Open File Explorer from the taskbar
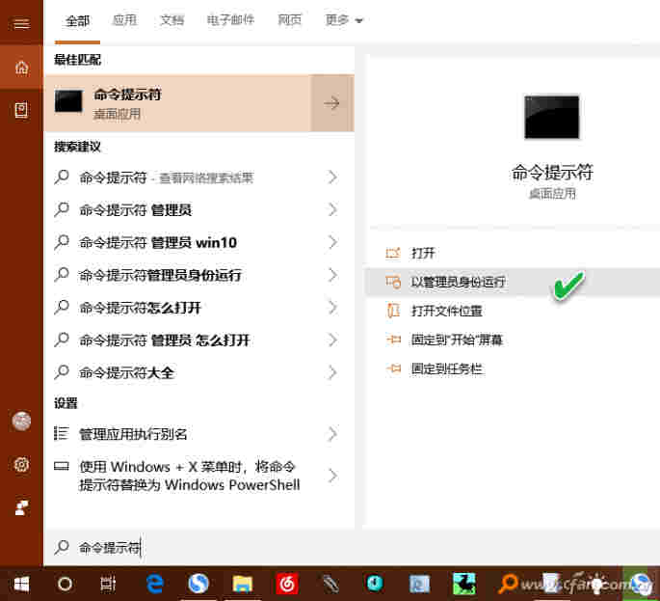 (x=243, y=585)
